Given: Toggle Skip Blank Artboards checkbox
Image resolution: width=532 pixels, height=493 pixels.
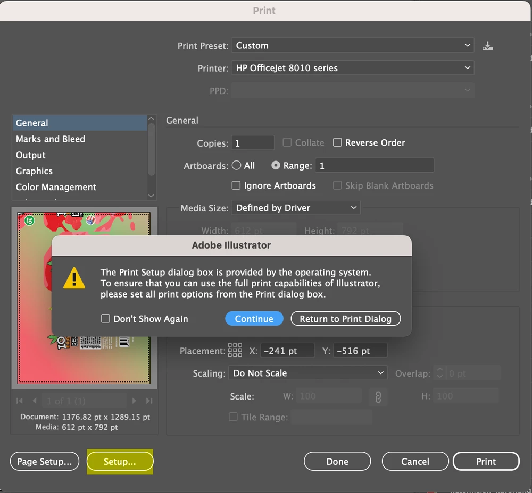Looking at the screenshot, I should 337,185.
